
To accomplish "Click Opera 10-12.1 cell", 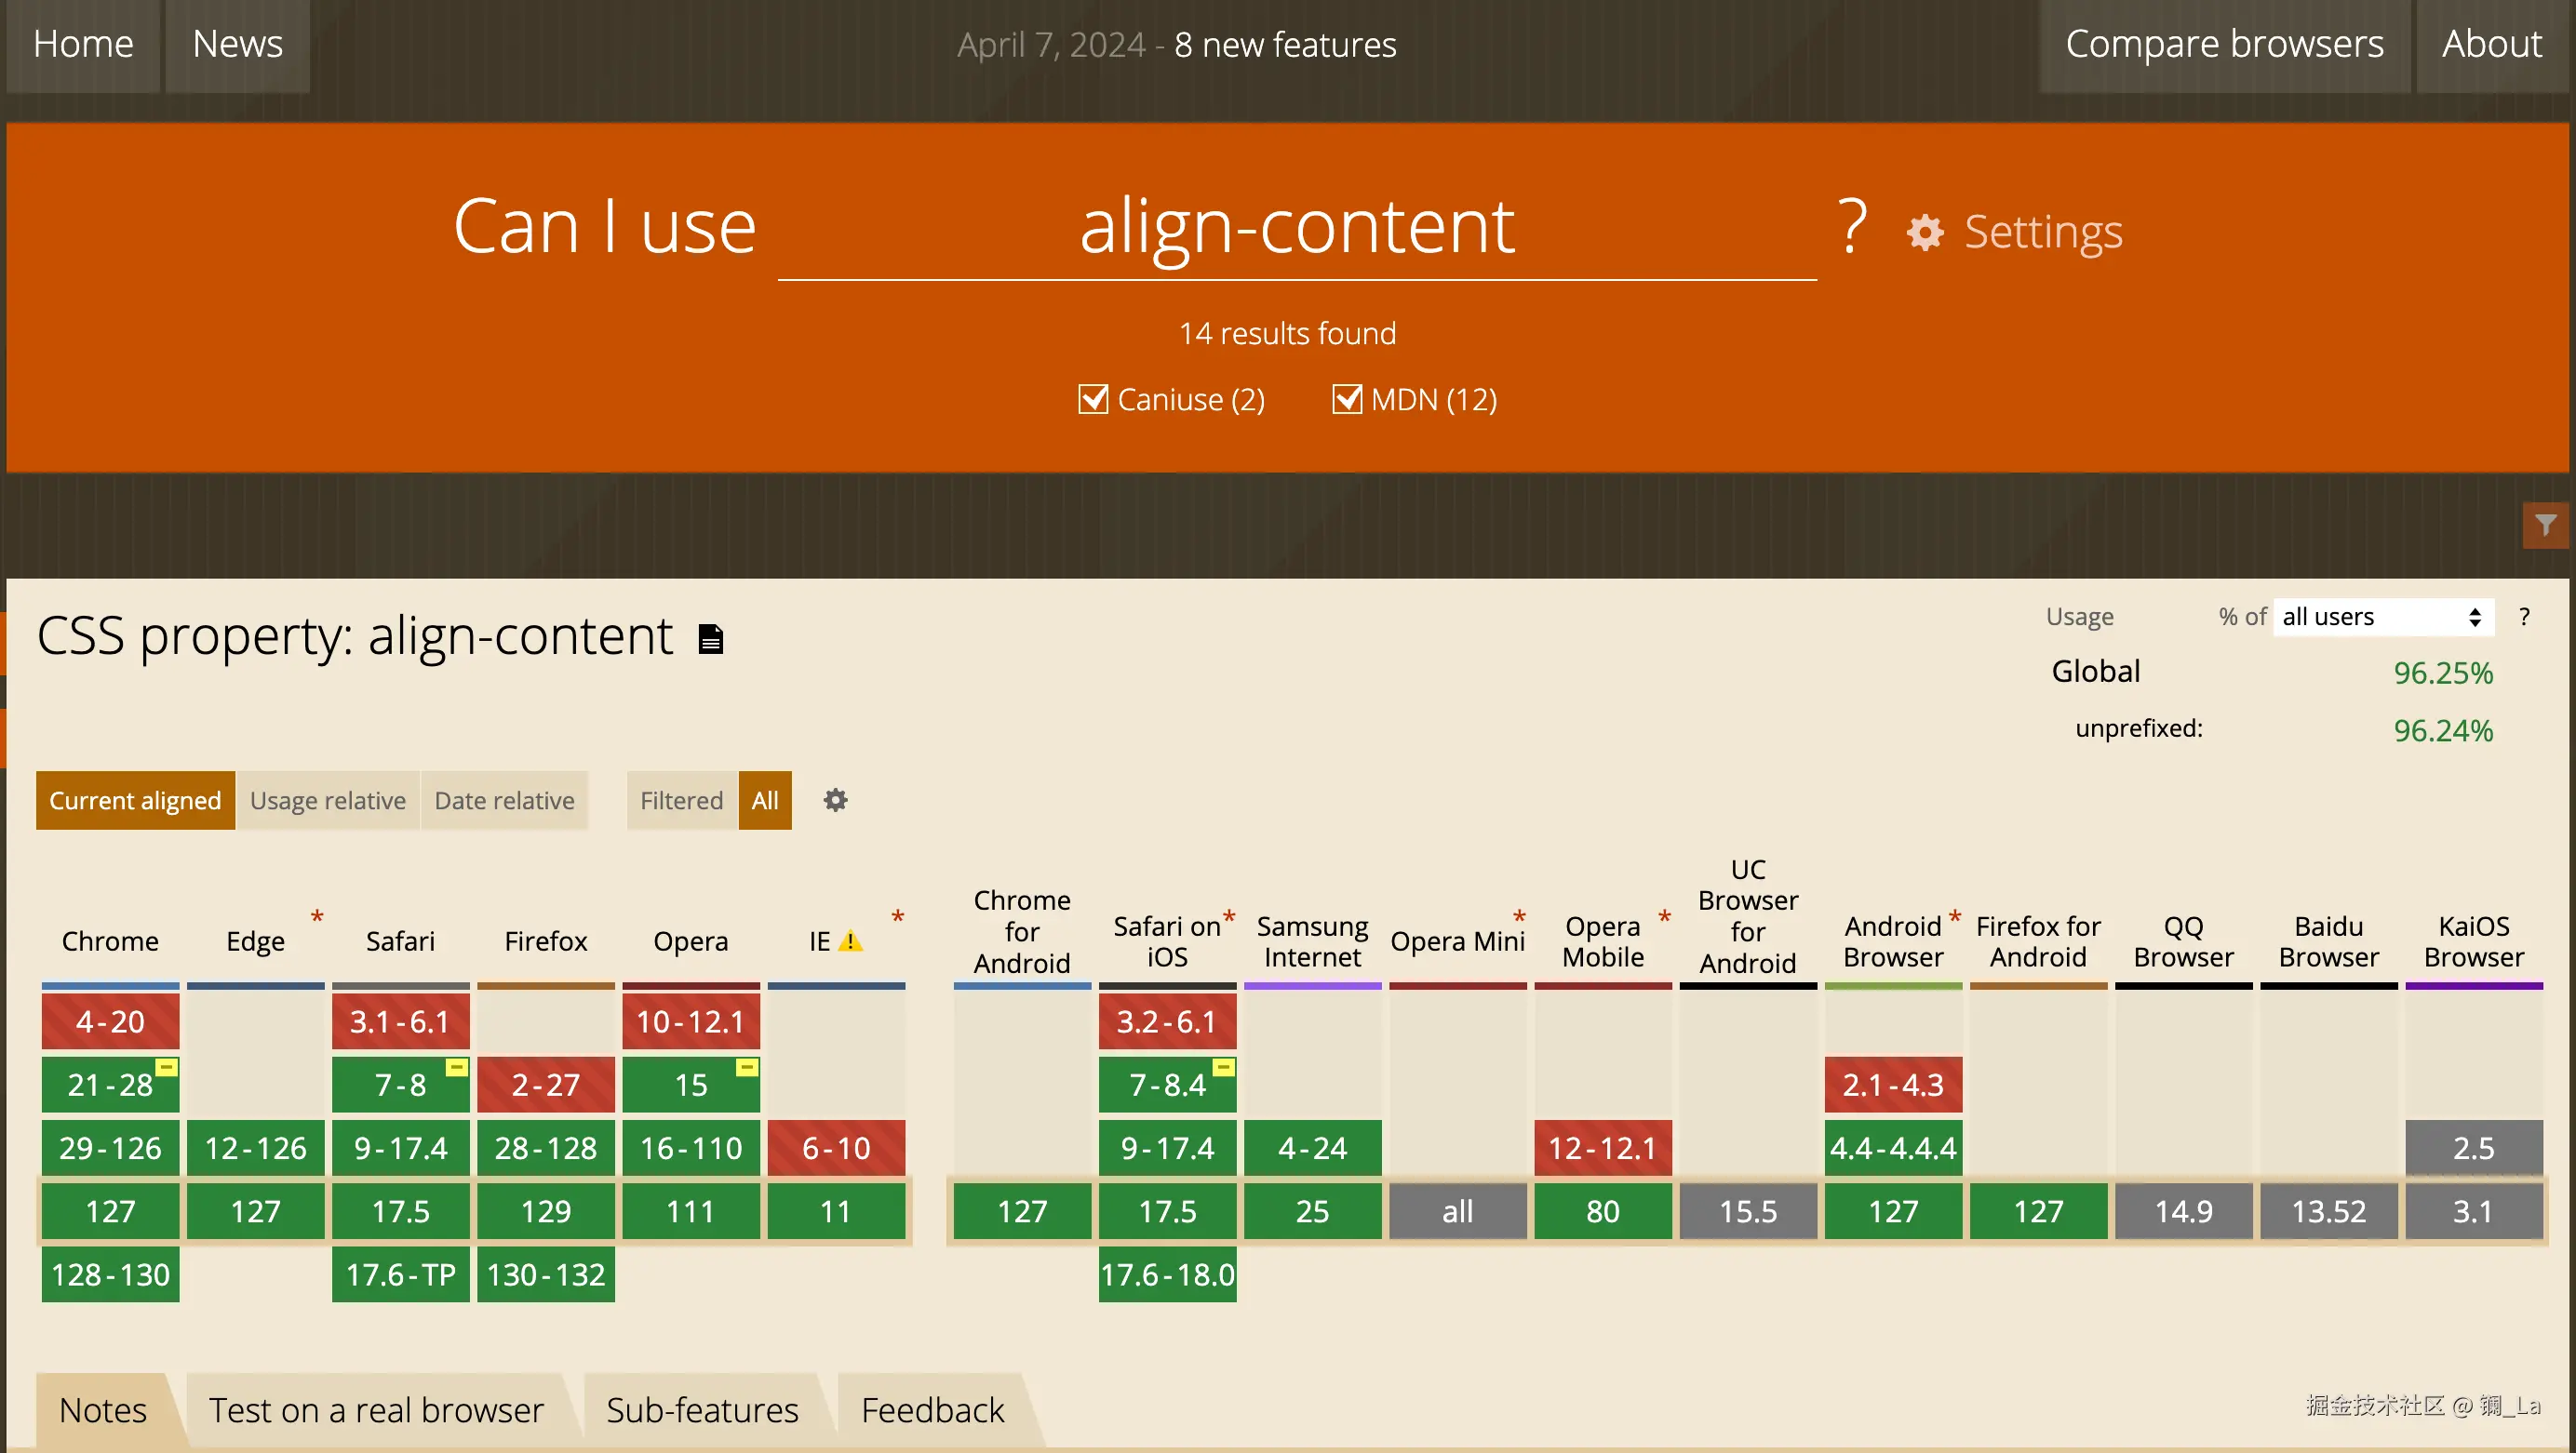I will point(691,1021).
